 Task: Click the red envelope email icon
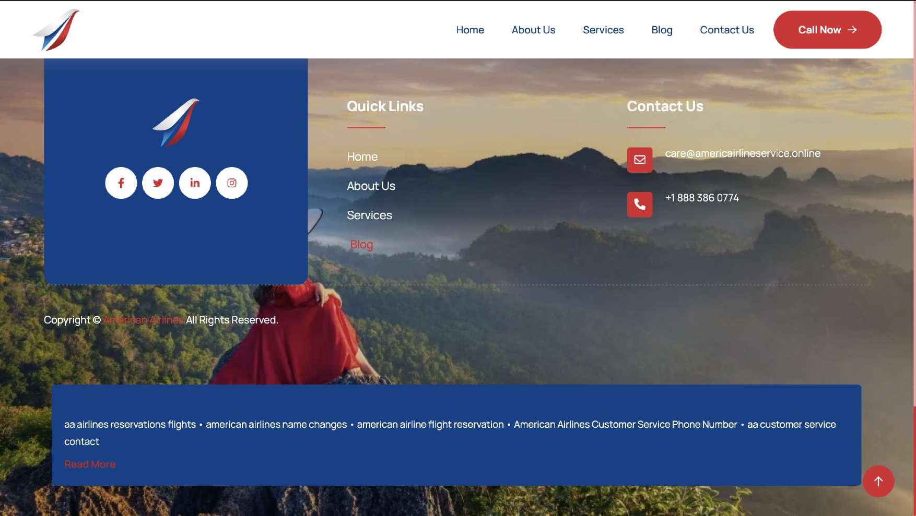[640, 160]
